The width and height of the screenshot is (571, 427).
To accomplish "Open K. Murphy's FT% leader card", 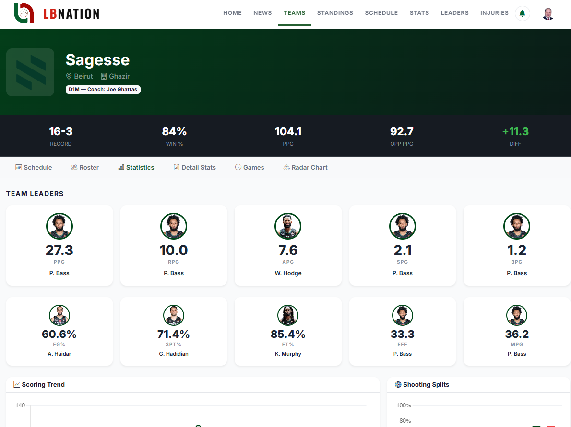I will pyautogui.click(x=288, y=331).
